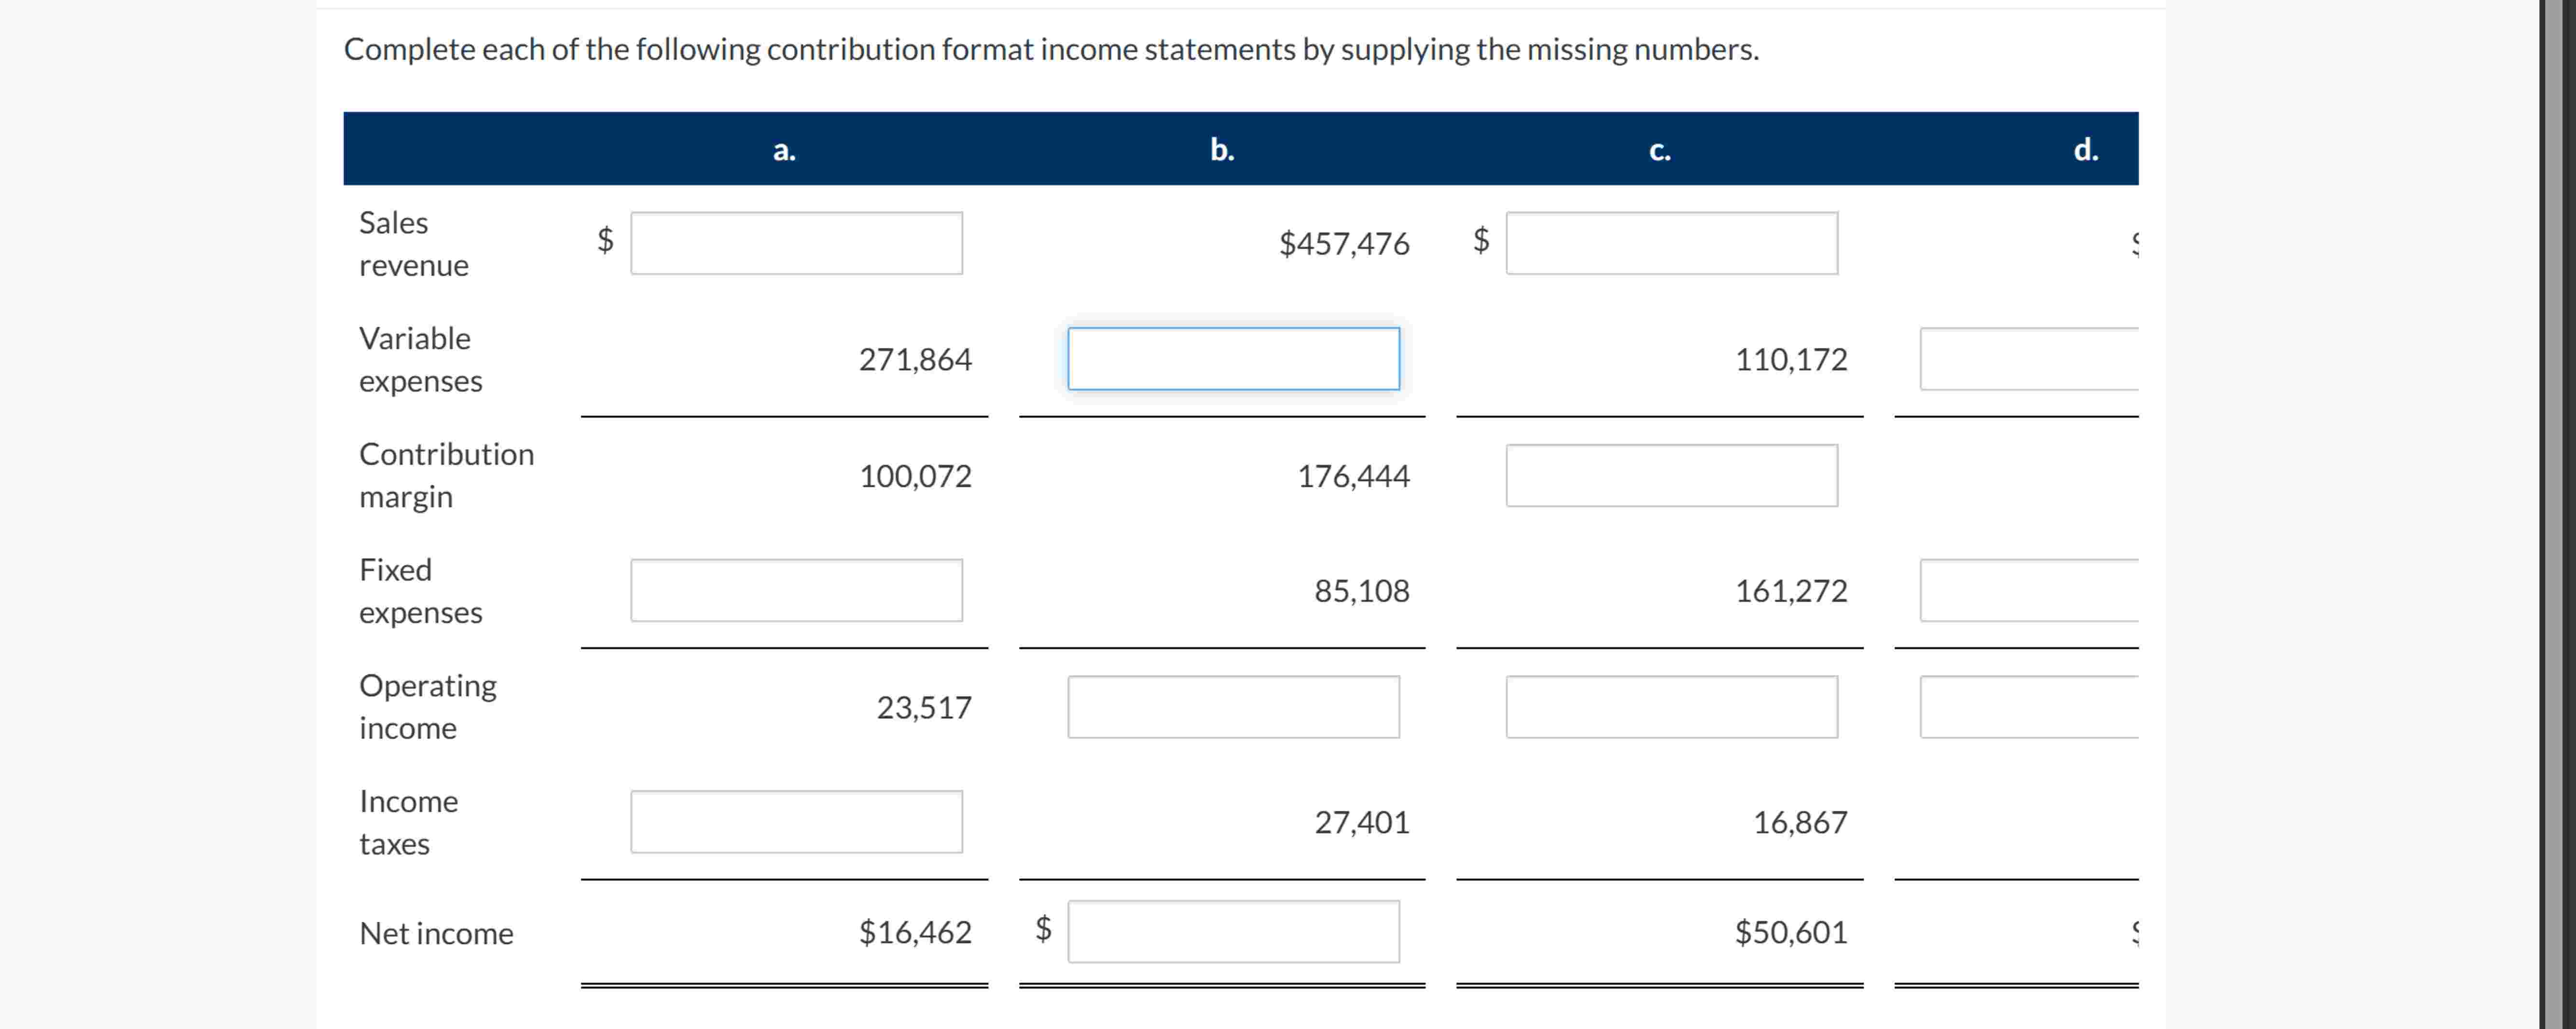
Task: Click the Net income row label
Action: tap(435, 933)
